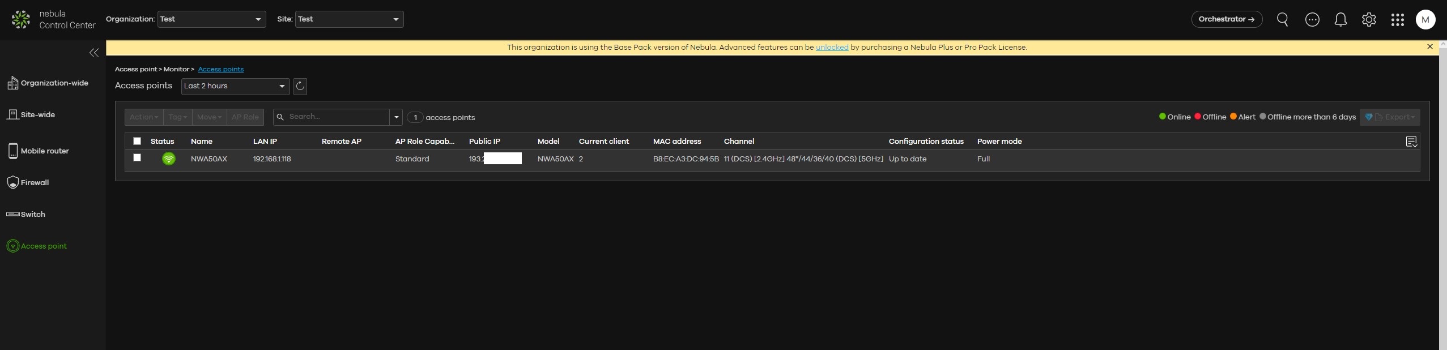Sort by the Power mode column header
This screenshot has height=350, width=1447.
(999, 142)
